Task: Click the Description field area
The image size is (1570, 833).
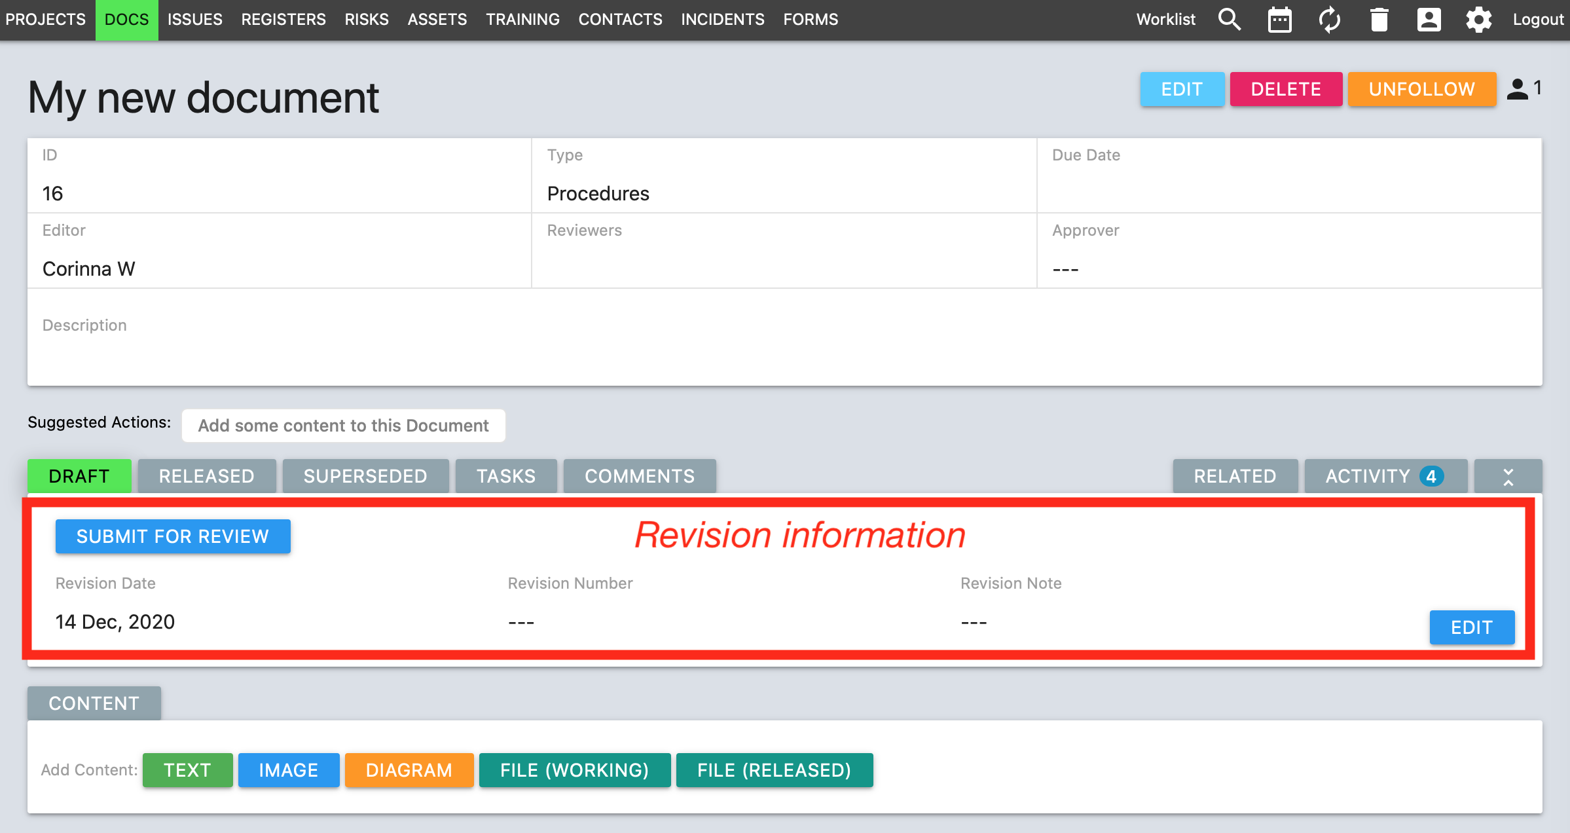Action: (784, 337)
